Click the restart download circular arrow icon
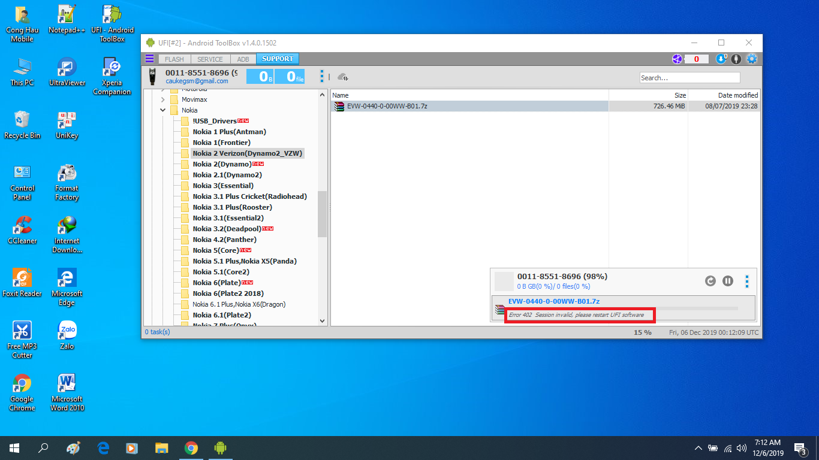This screenshot has height=460, width=819. tap(710, 280)
